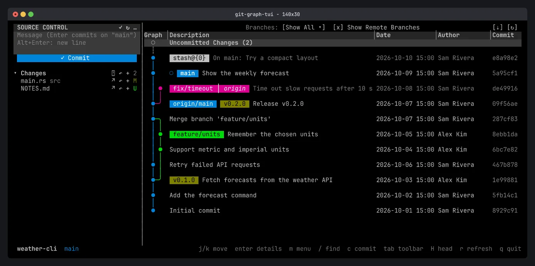Click the refresh icon in Source Control header

tap(128, 27)
